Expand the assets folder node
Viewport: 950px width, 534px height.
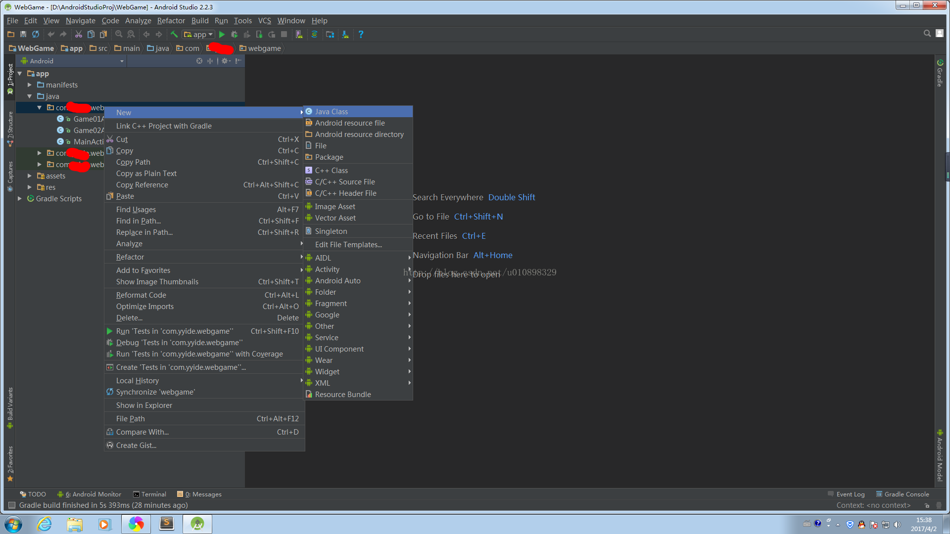coord(30,176)
